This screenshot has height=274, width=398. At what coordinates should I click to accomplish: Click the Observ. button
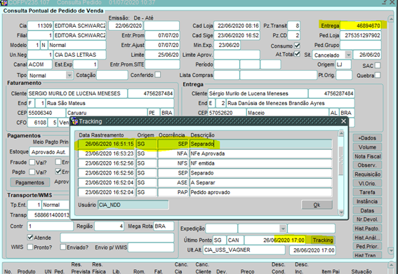point(367,165)
